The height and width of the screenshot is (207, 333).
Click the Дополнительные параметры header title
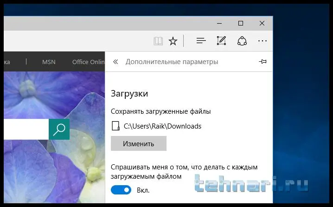click(x=172, y=62)
